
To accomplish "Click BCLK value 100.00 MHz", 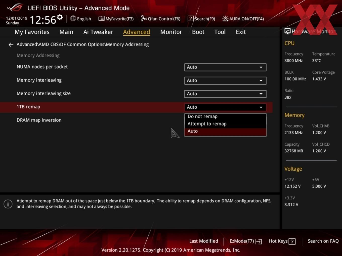I will pos(295,79).
